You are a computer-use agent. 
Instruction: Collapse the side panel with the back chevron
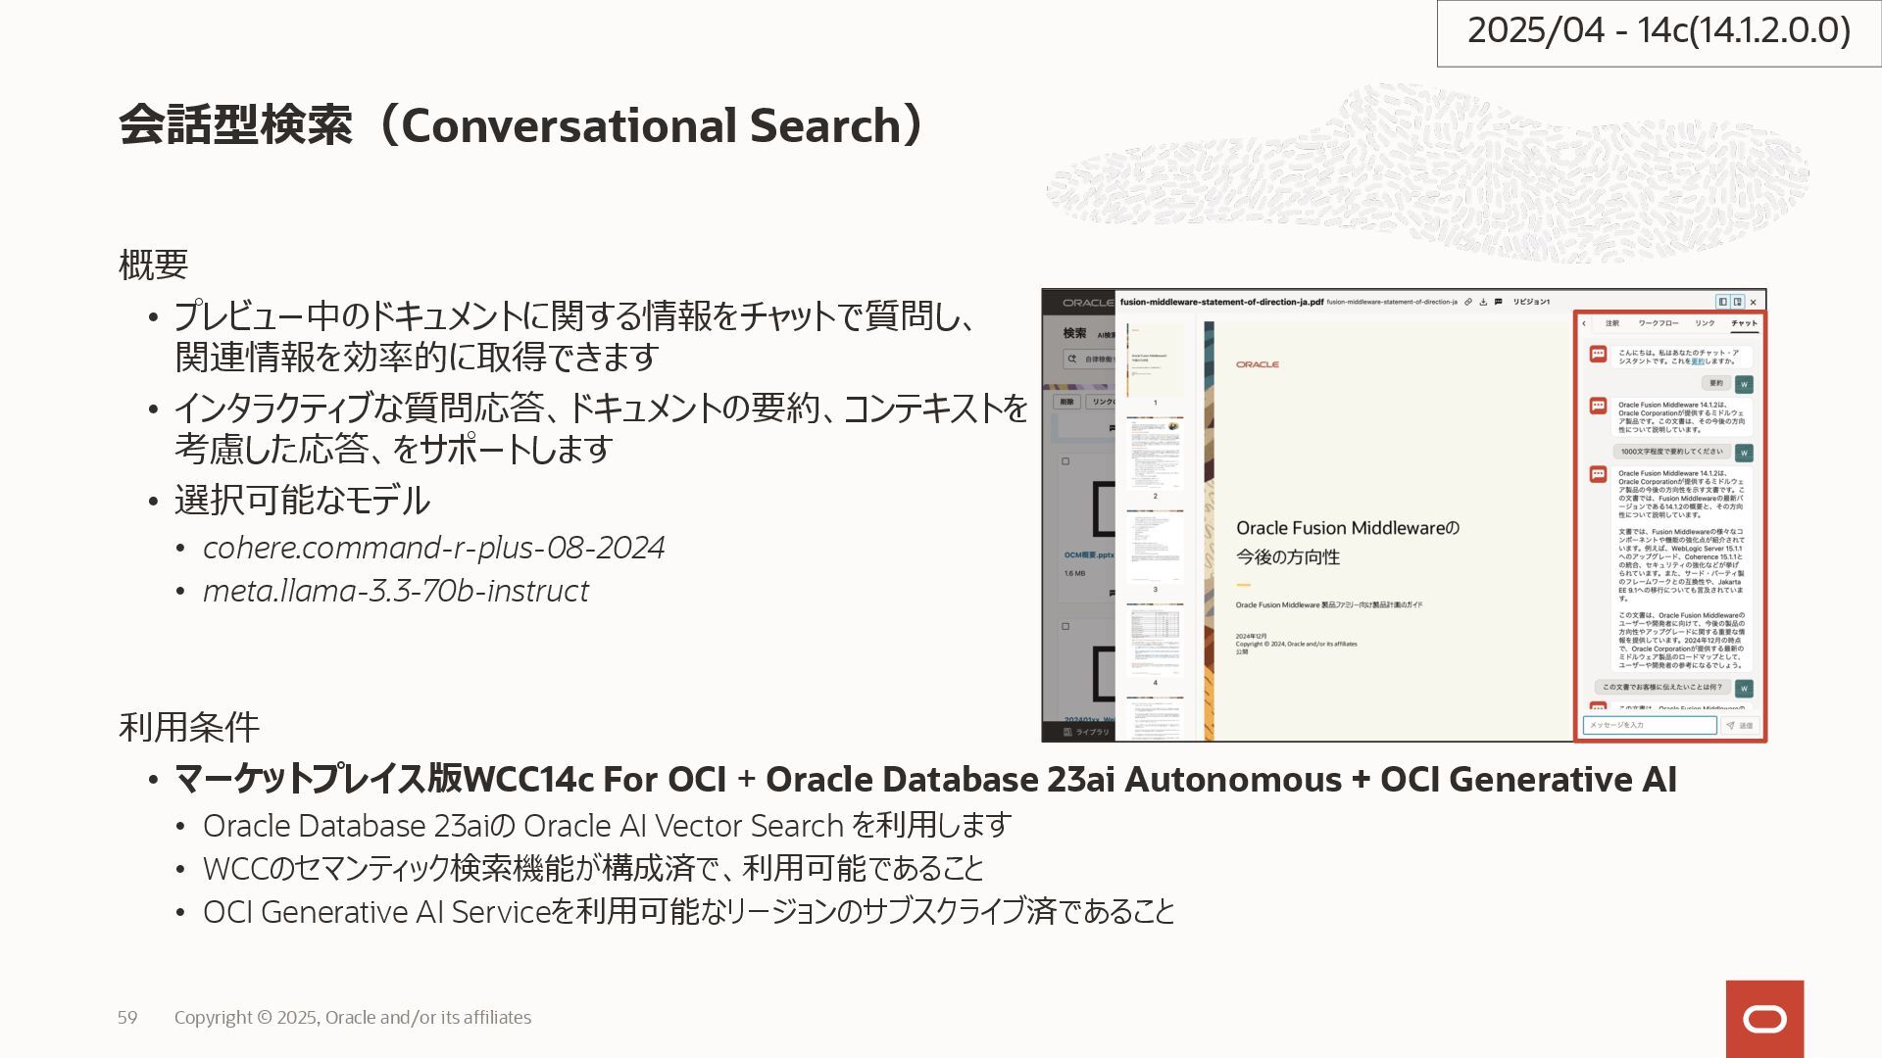click(x=1584, y=323)
